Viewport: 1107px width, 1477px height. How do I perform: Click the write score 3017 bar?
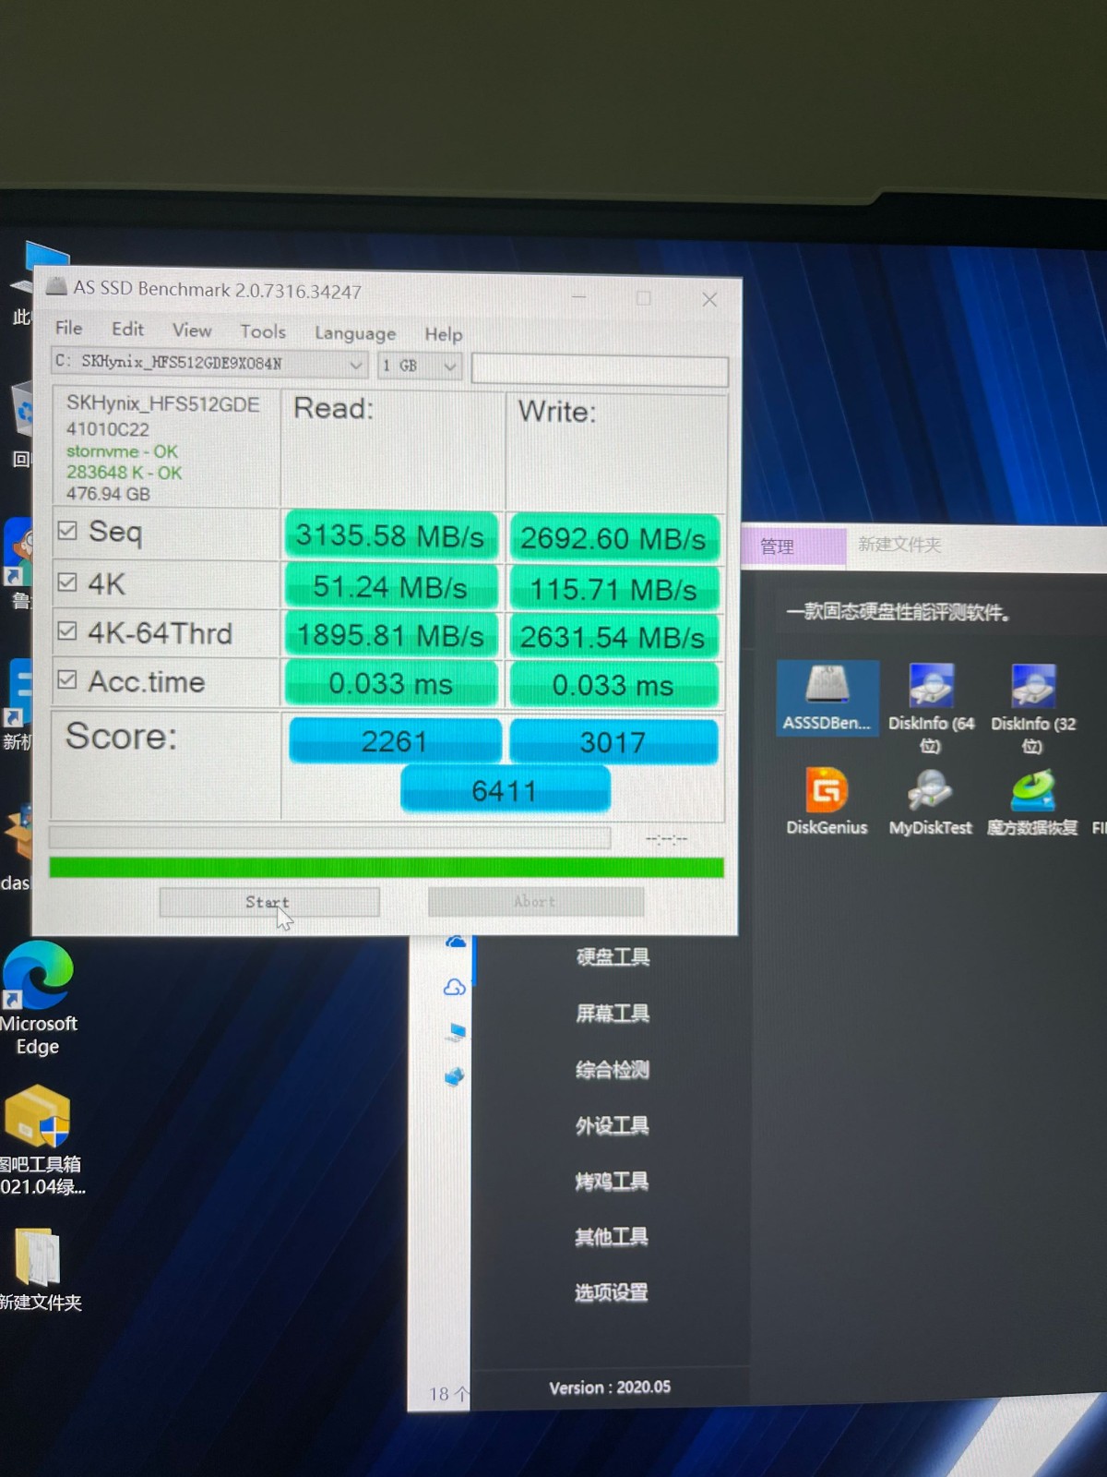[613, 741]
